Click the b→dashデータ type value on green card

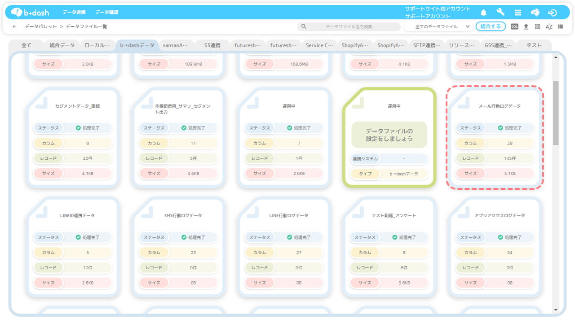coord(404,174)
